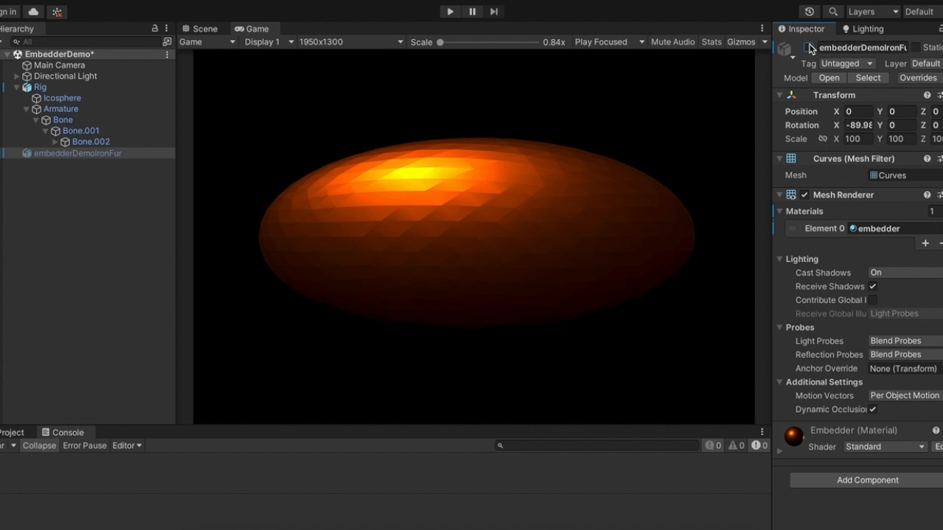Image resolution: width=943 pixels, height=530 pixels.
Task: Enable Contribute Global Illumination checkbox
Action: point(873,300)
